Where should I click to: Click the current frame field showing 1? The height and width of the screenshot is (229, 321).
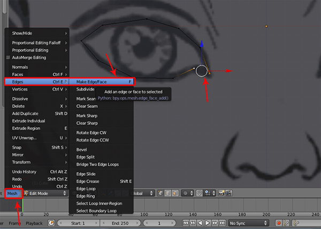click(x=159, y=223)
